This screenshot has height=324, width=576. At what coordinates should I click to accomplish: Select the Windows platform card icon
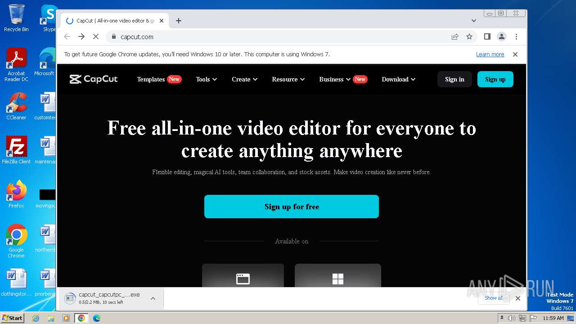click(x=338, y=279)
